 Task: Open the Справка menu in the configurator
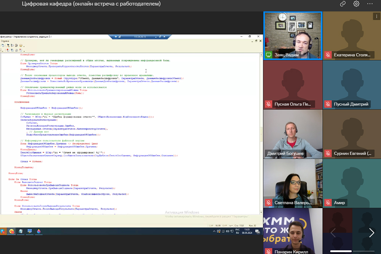click(x=5, y=40)
